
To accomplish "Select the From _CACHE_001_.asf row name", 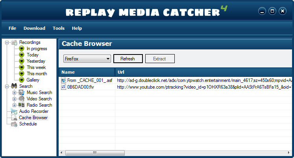I will coord(90,80).
